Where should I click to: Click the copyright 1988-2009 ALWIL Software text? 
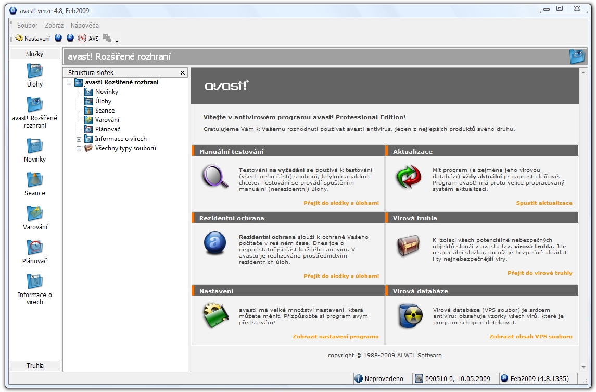[385, 356]
